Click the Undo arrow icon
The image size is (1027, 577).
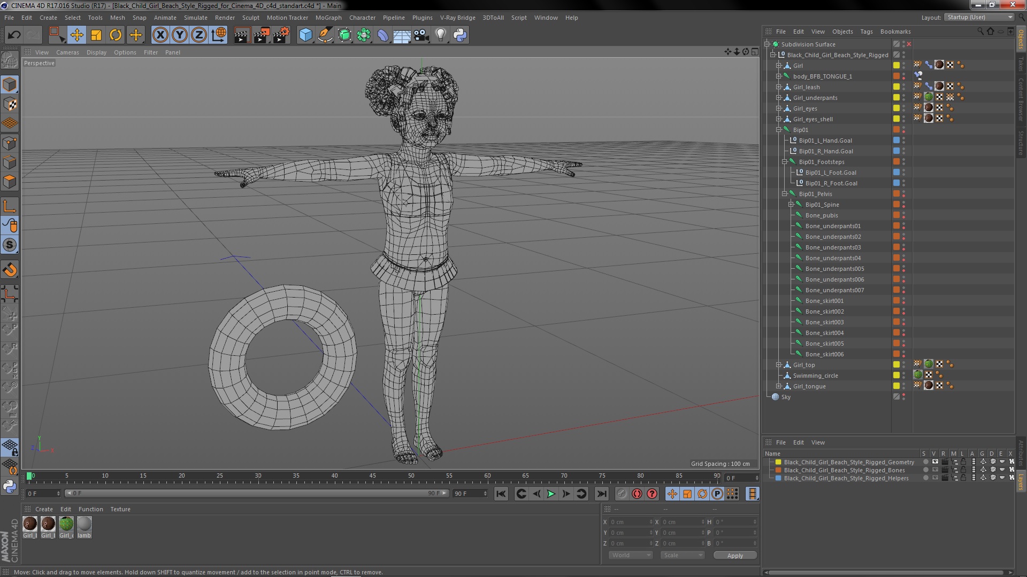pos(14,35)
